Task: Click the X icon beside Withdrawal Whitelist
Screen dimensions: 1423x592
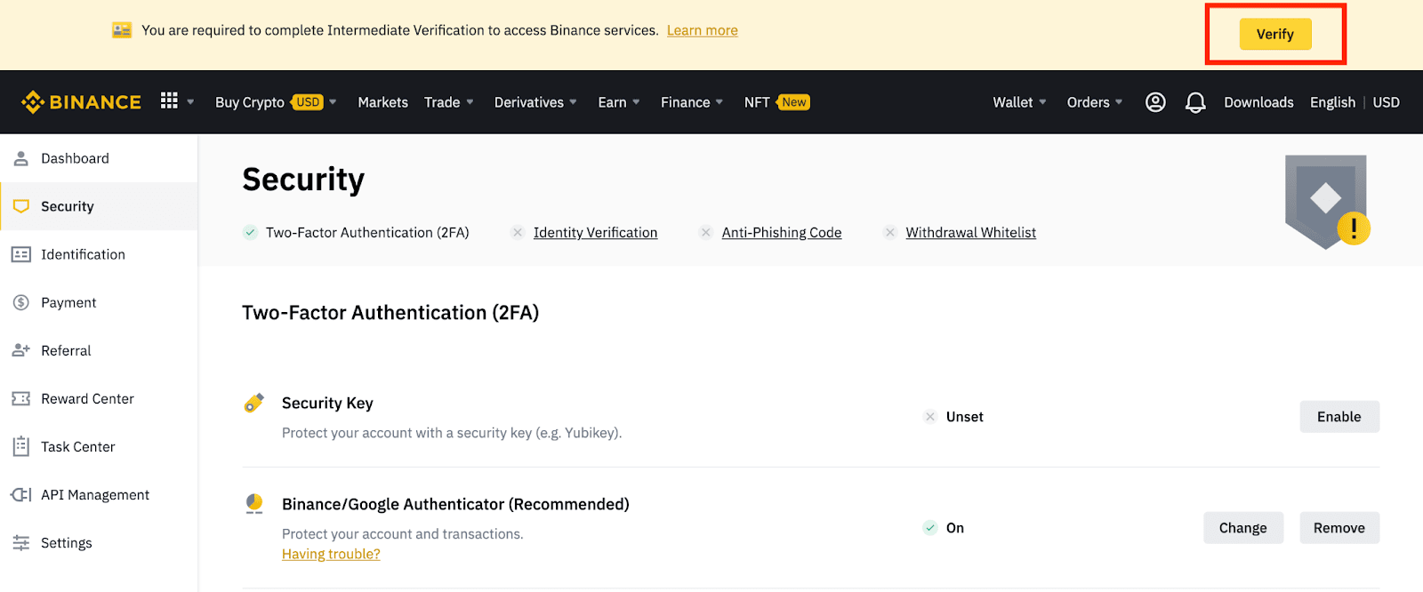Action: pos(890,232)
